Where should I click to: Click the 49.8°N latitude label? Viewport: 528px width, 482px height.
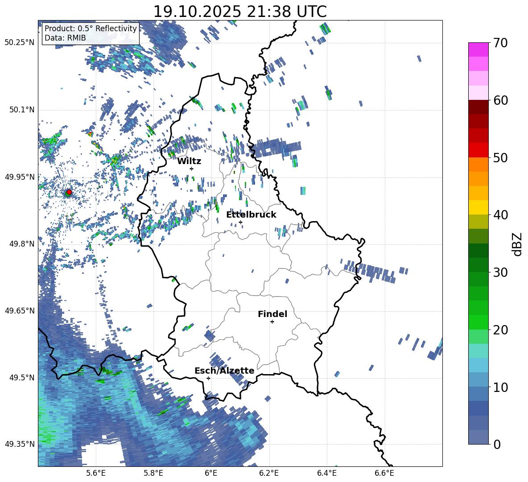coord(22,244)
